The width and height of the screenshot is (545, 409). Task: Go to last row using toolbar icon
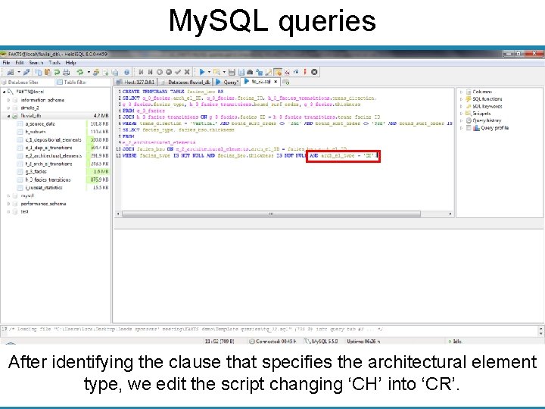[x=150, y=72]
